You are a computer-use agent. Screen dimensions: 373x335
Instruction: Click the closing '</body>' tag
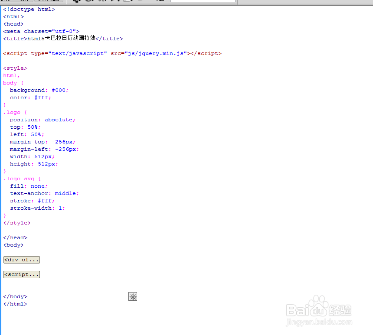point(15,297)
